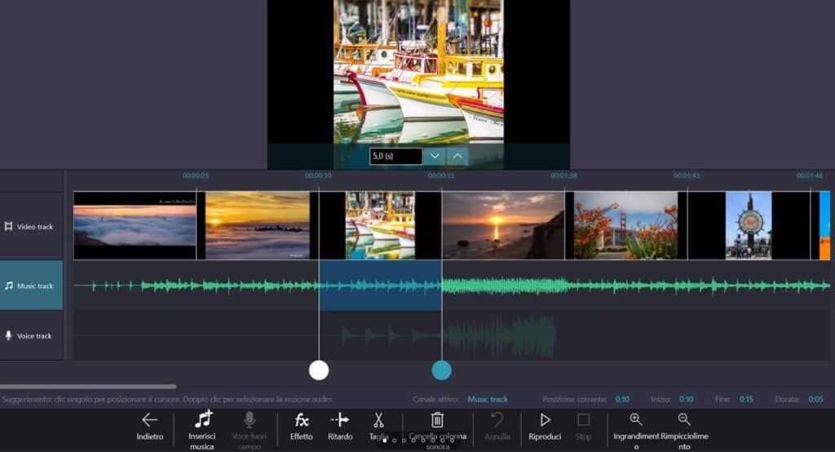835x452 pixels.
Task: Click the 5,0 (s) duration field
Action: pyautogui.click(x=395, y=156)
